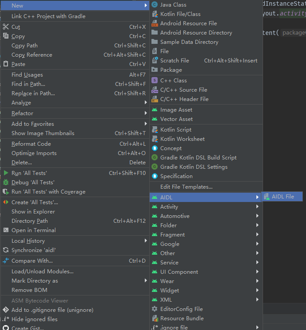Viewport: 306px width, 330px height.
Task: Click the C++ Class icon
Action: [x=155, y=80]
